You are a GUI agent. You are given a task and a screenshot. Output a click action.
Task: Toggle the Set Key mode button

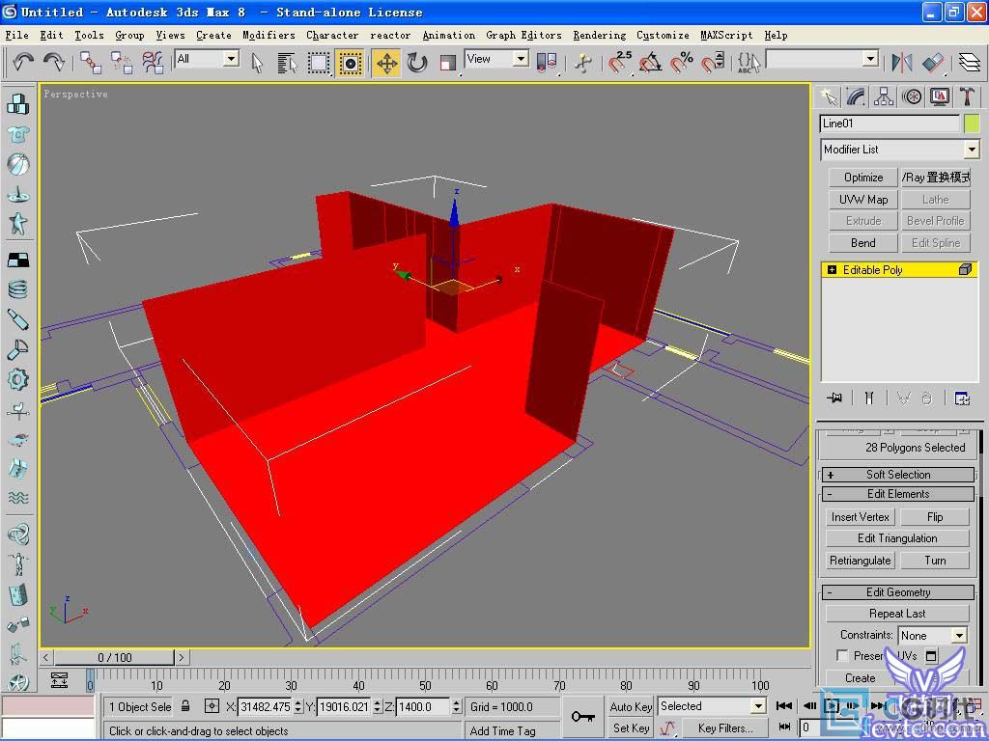(x=631, y=728)
